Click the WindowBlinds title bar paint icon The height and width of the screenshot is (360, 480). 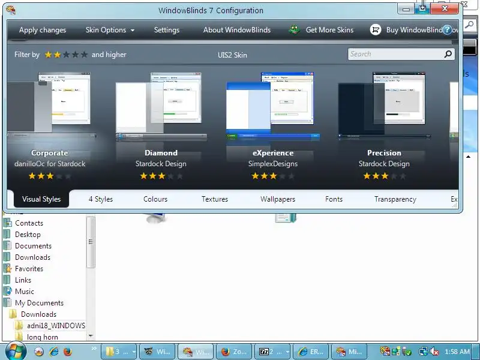[x=11, y=10]
